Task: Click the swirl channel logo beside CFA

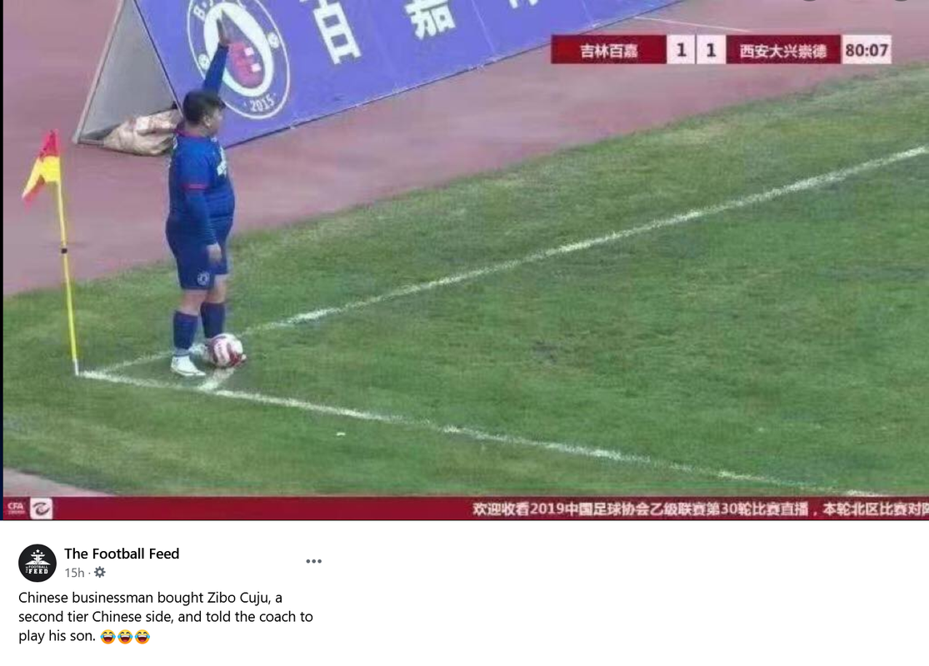Action: pyautogui.click(x=42, y=509)
